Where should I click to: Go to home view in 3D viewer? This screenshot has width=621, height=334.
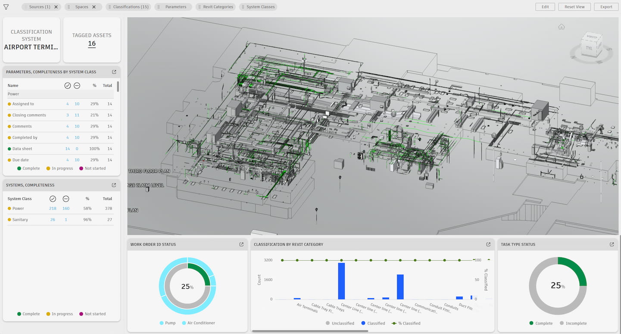[x=561, y=27]
